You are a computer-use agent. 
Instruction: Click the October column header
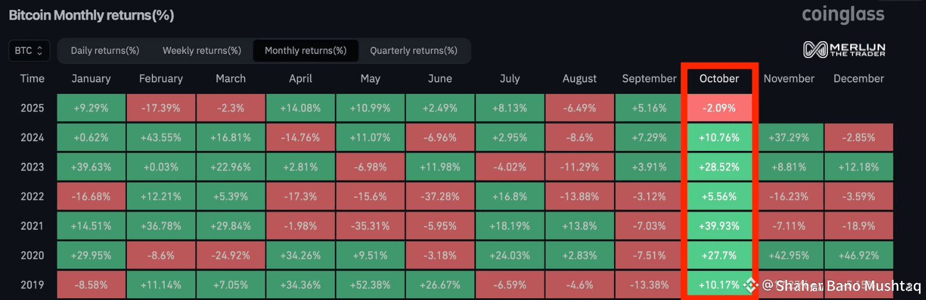click(719, 78)
